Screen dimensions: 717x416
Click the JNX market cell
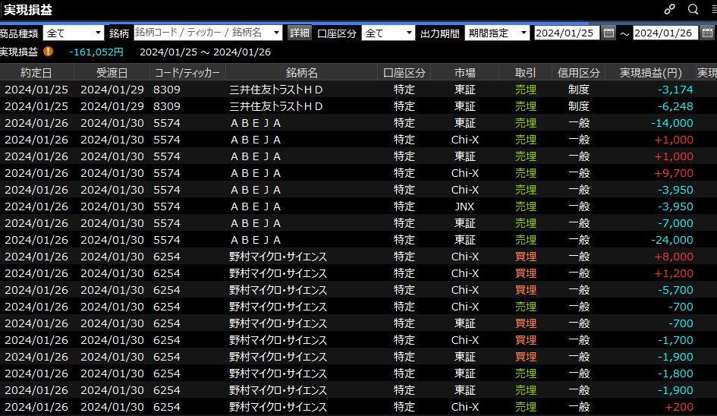click(464, 206)
